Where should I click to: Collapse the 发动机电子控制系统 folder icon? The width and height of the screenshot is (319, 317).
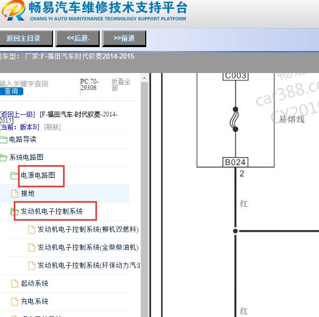[14, 212]
